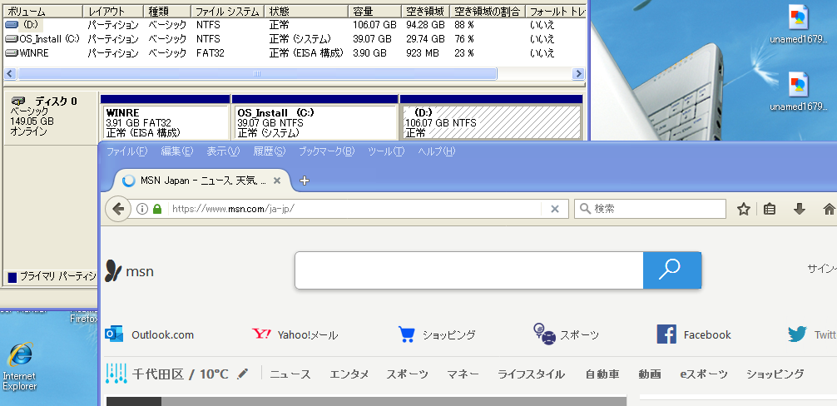Click the weather rain icon beside 千代田区
Viewport: 837px width, 406px height.
[116, 374]
